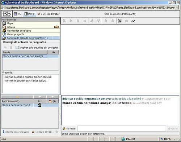The image size is (181, 142).
Task: Click the Borrar button
Action: [x=30, y=14]
